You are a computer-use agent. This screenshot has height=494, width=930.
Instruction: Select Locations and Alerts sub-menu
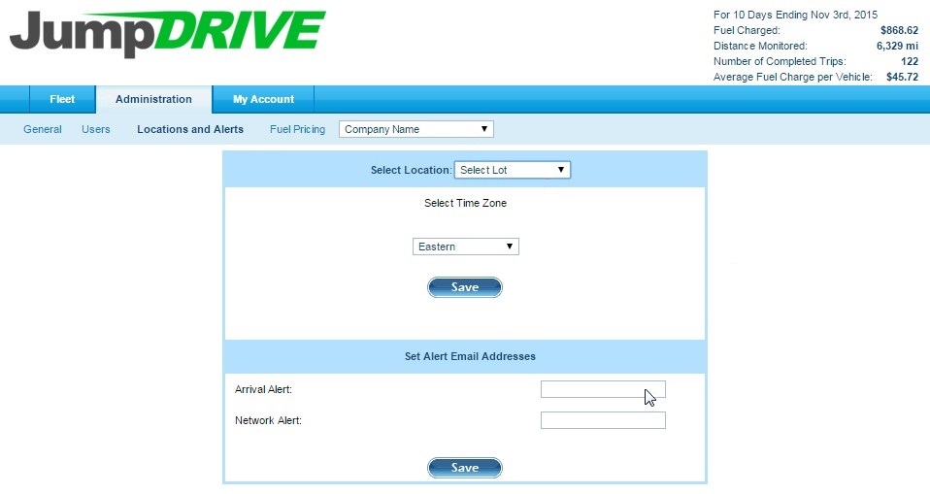(190, 129)
